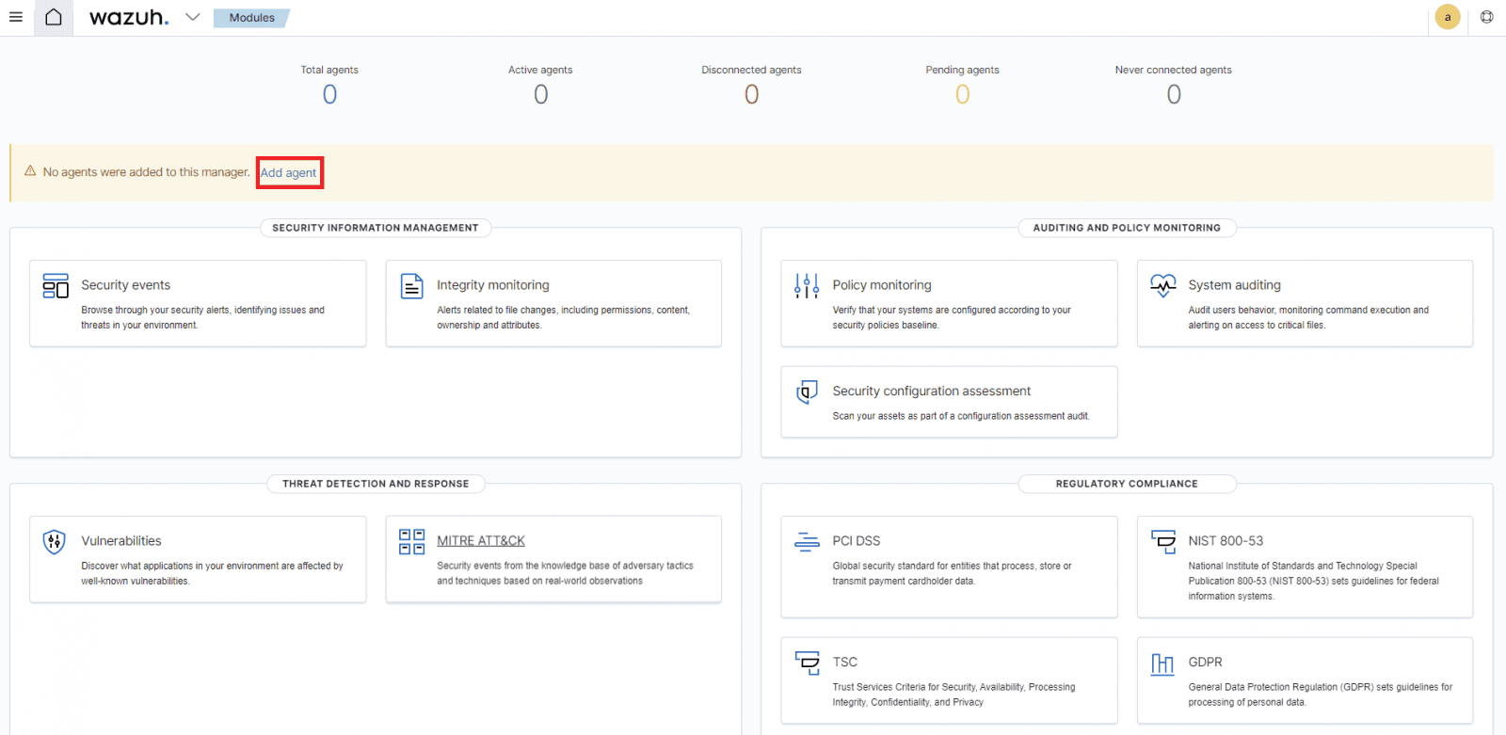Click the Integrity monitoring document icon
This screenshot has width=1506, height=735.
tap(412, 286)
